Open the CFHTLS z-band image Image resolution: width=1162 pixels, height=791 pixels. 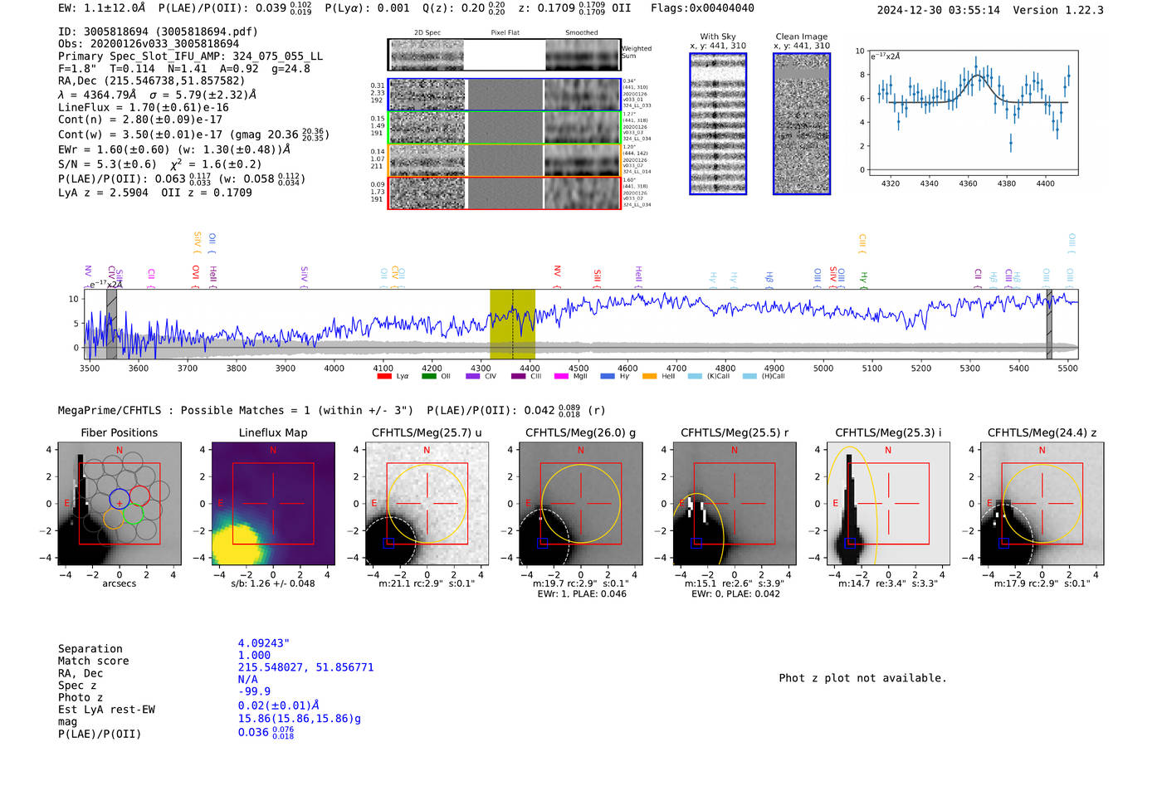[1042, 503]
